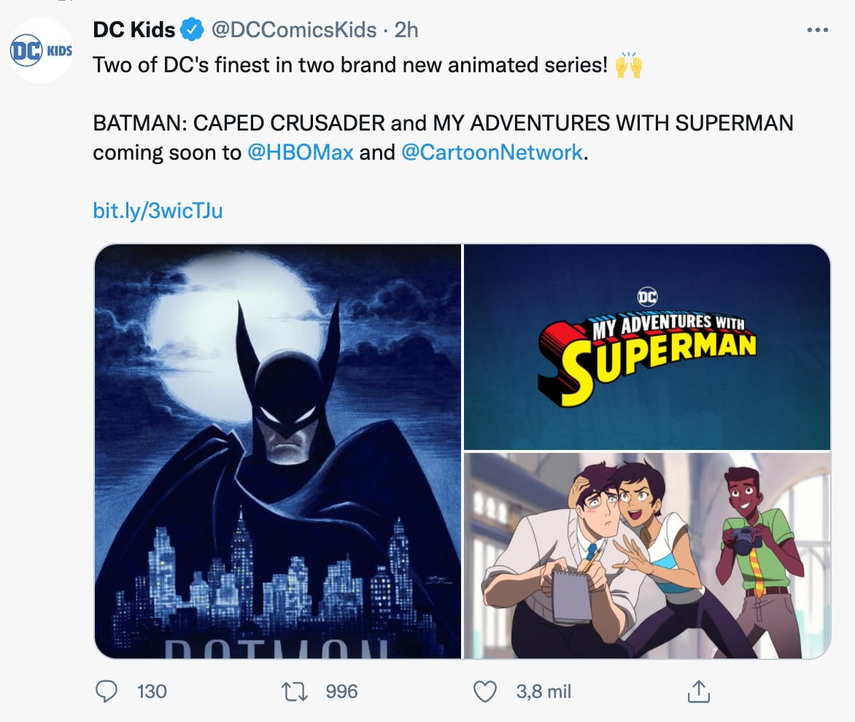Open the three-dot more options menu
The width and height of the screenshot is (855, 722).
[x=818, y=31]
